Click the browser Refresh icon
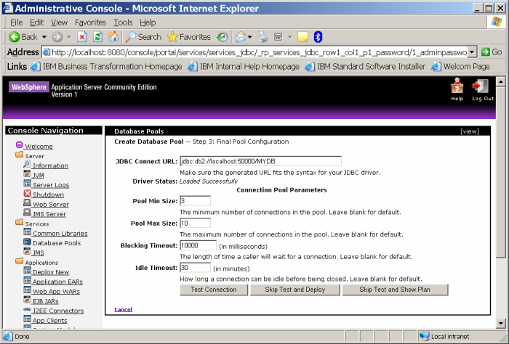Image resolution: width=509 pixels, height=344 pixels. [97, 36]
